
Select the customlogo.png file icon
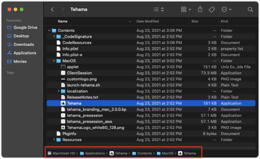pyautogui.click(x=63, y=79)
